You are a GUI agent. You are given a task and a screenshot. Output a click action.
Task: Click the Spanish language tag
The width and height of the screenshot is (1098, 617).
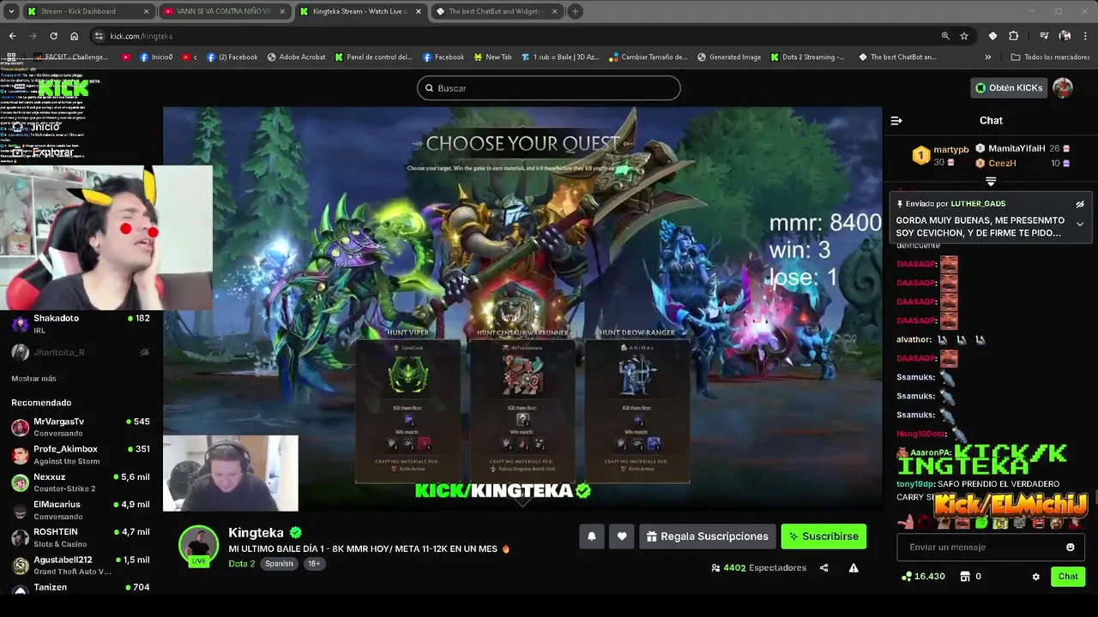pyautogui.click(x=279, y=564)
